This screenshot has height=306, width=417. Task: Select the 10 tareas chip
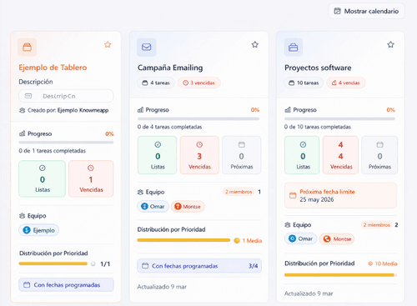304,83
